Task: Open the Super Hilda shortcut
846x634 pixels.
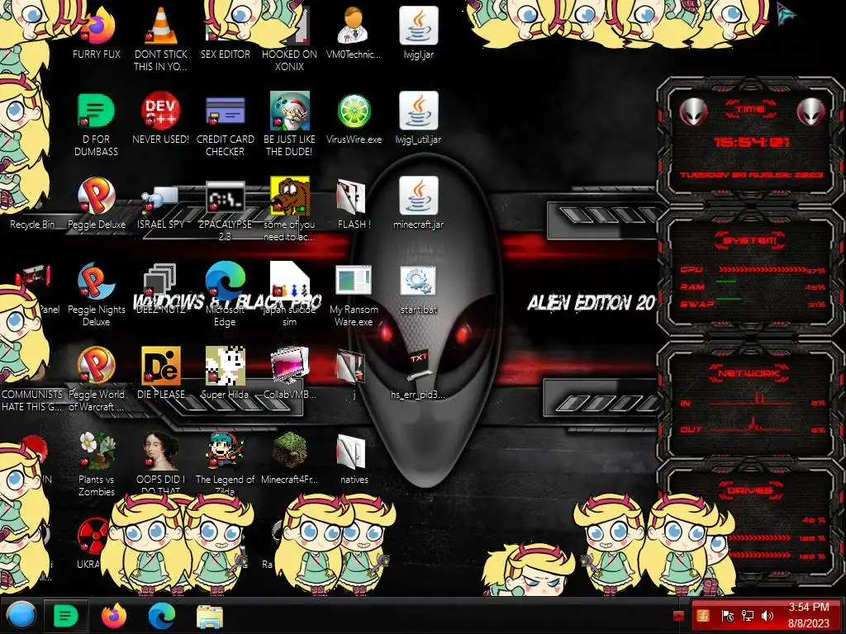Action: pyautogui.click(x=225, y=366)
